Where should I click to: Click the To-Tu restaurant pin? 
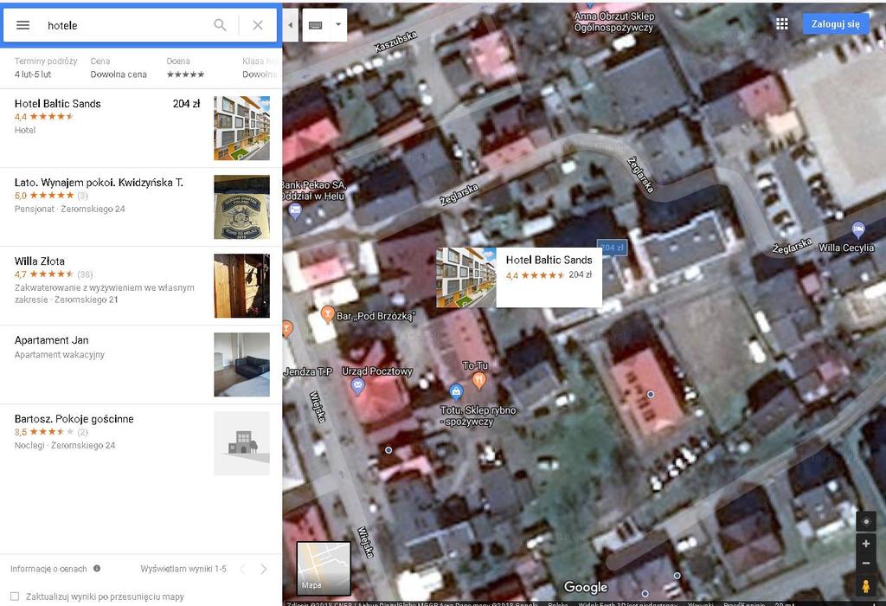pyautogui.click(x=479, y=380)
